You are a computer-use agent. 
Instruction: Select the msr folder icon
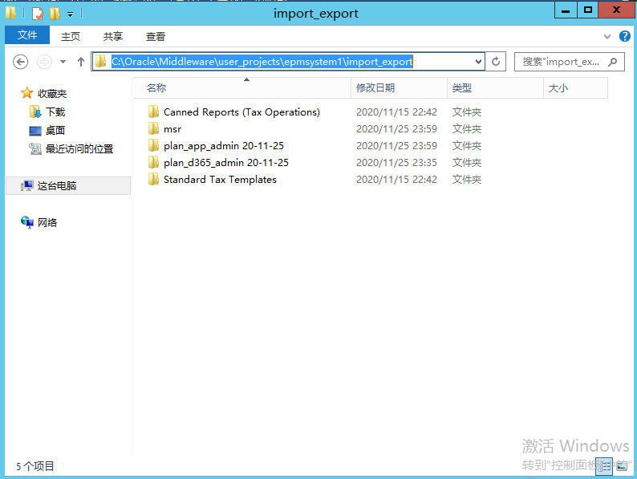[x=153, y=129]
